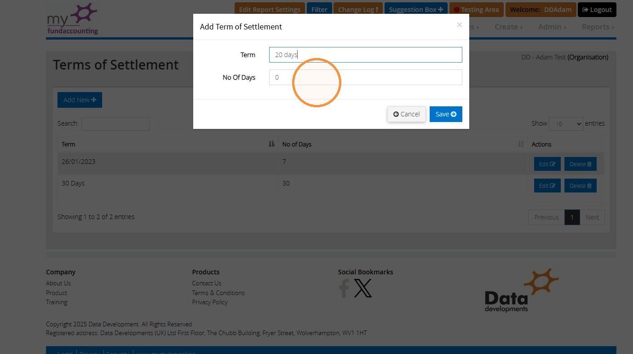Click the my fundaccounting logo
Image resolution: width=633 pixels, height=354 pixels.
tap(73, 19)
